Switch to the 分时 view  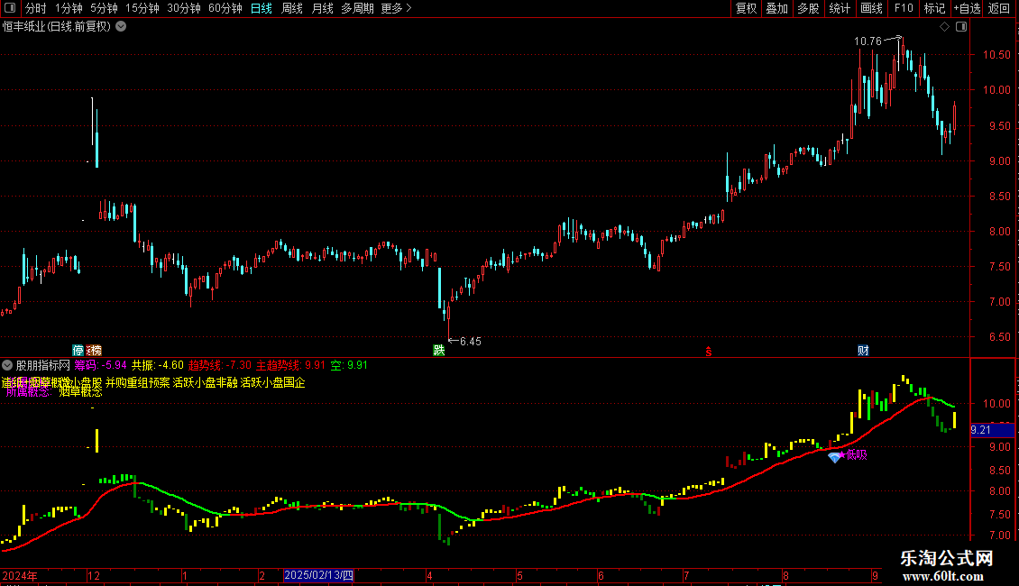36,8
